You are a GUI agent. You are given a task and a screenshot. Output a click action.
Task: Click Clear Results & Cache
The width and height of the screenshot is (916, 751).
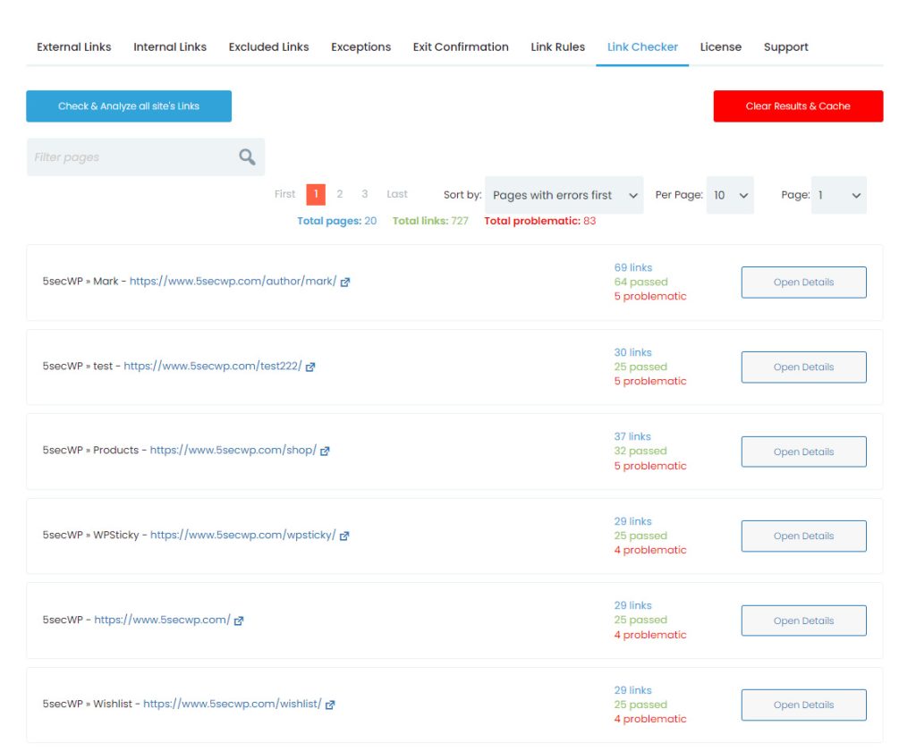(797, 105)
